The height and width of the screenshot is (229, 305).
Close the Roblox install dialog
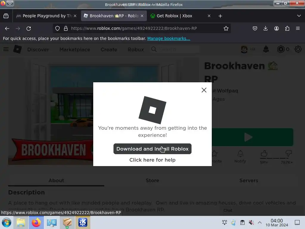coord(204,90)
